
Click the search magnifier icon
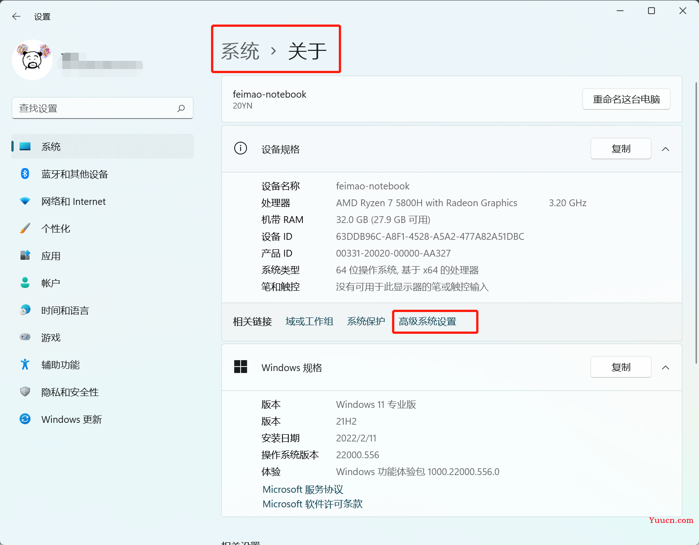pos(181,108)
